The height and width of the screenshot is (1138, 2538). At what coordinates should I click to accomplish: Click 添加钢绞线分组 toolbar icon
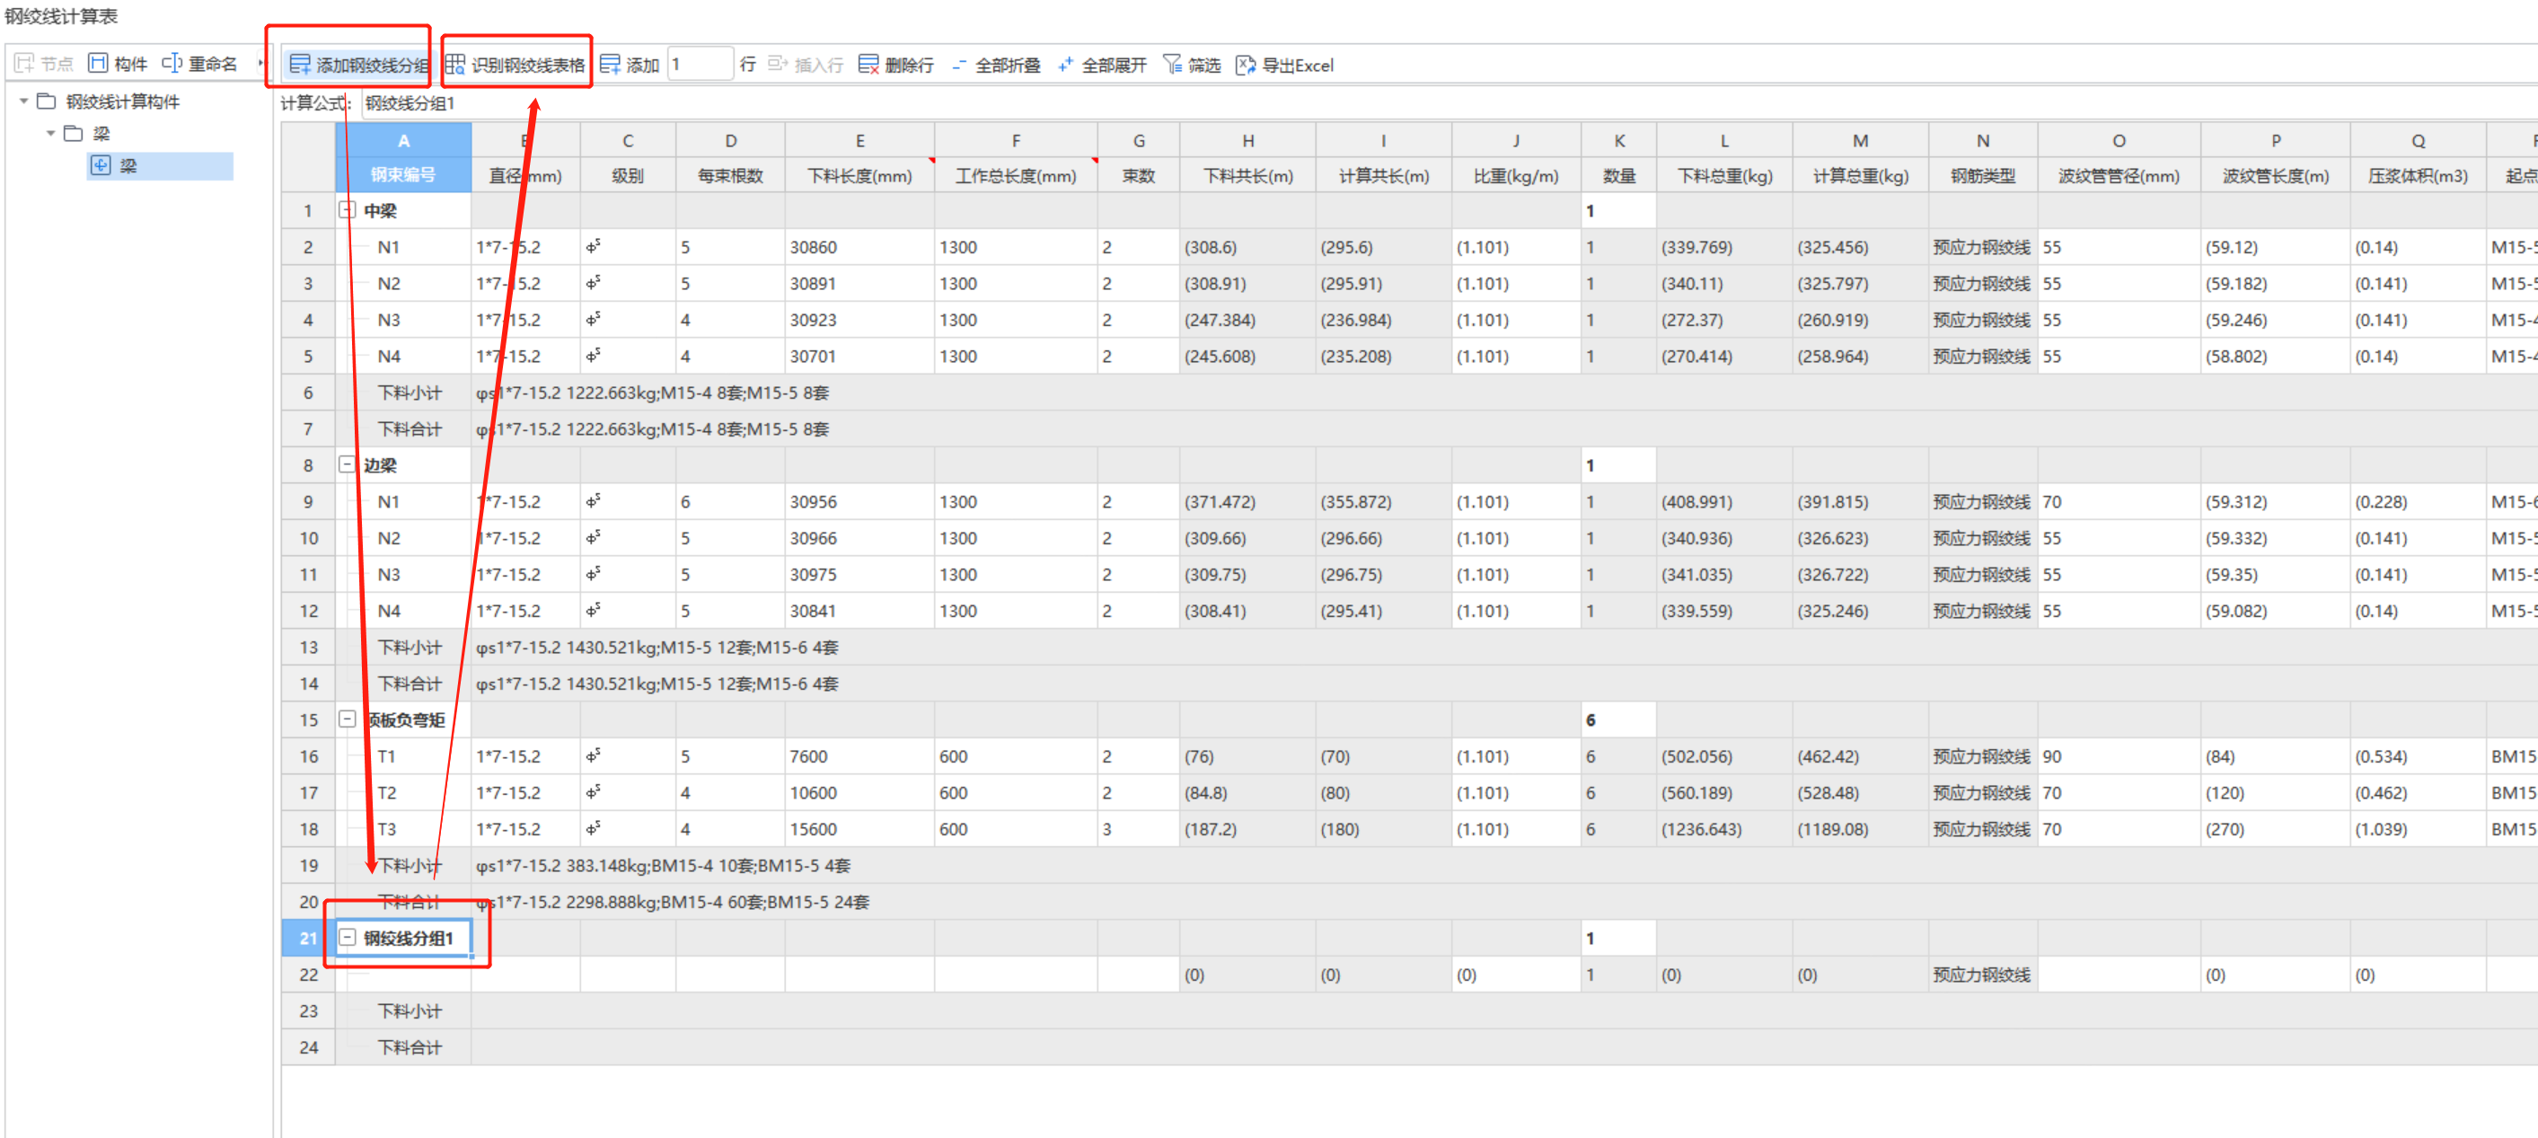point(300,65)
